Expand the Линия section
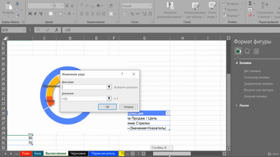 click(x=237, y=106)
